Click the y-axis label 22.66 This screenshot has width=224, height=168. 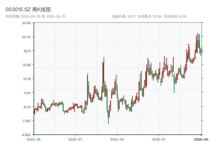[26, 23]
